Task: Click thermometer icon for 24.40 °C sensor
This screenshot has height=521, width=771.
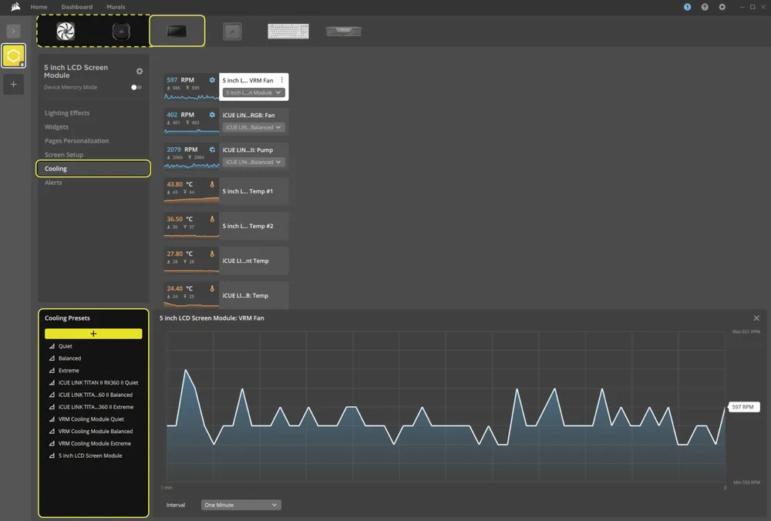Action: [212, 289]
